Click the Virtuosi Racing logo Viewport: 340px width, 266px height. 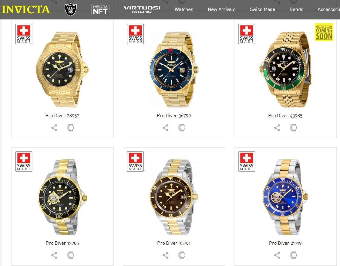click(x=142, y=9)
